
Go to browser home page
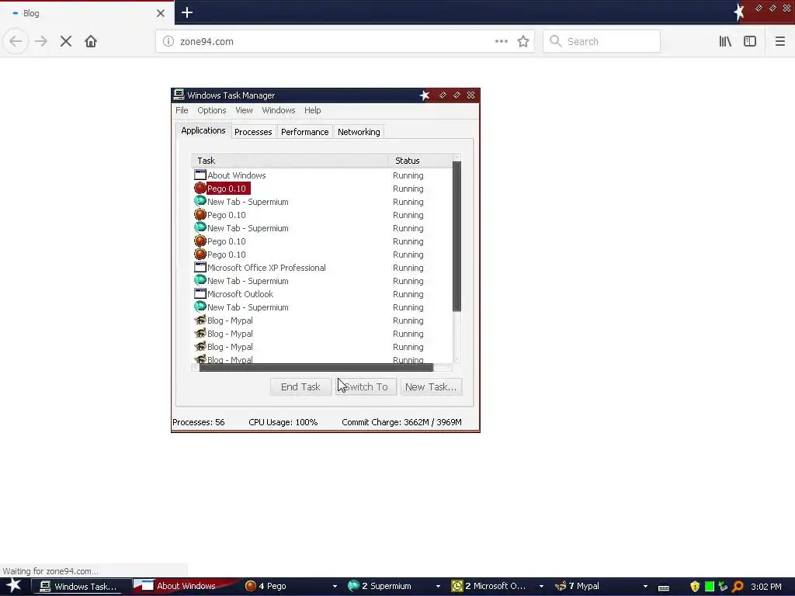coord(91,42)
